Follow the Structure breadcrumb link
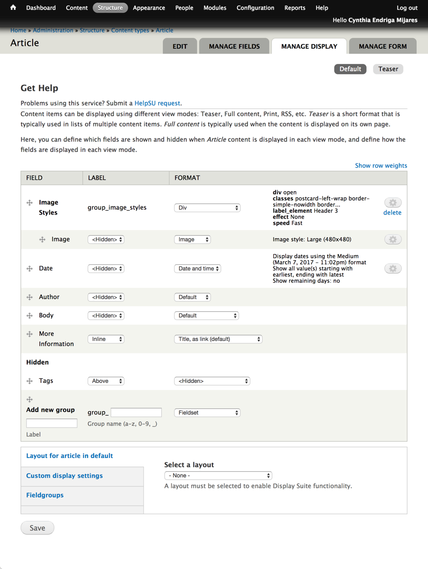This screenshot has width=428, height=569. click(x=92, y=30)
